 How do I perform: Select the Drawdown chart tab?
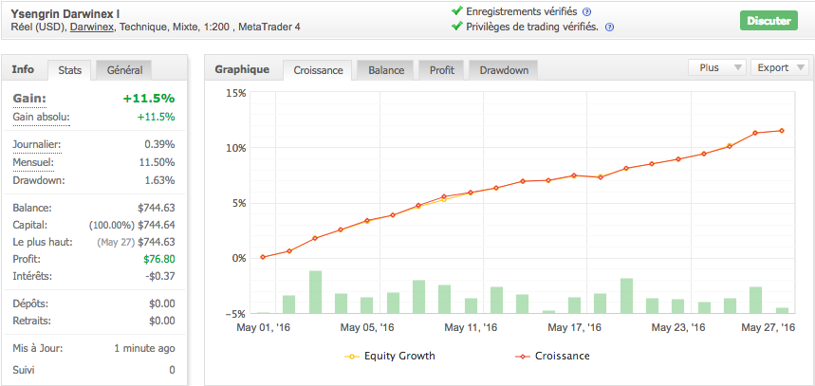503,70
